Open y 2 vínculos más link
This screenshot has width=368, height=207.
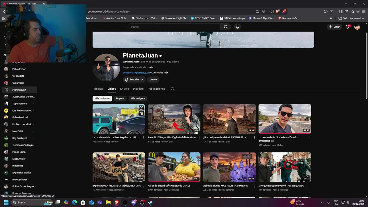(x=159, y=73)
